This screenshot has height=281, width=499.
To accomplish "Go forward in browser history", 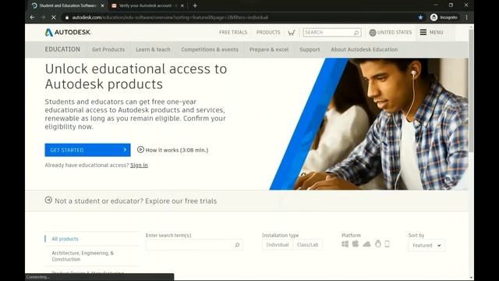I will pyautogui.click(x=43, y=17).
